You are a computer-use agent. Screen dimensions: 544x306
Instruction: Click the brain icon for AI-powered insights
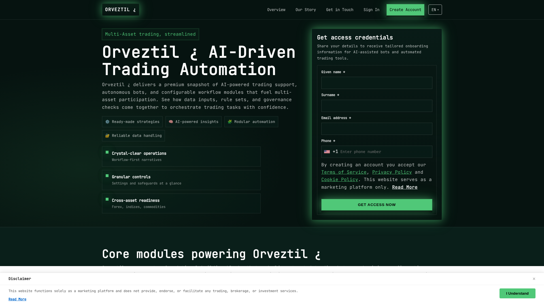tap(171, 122)
